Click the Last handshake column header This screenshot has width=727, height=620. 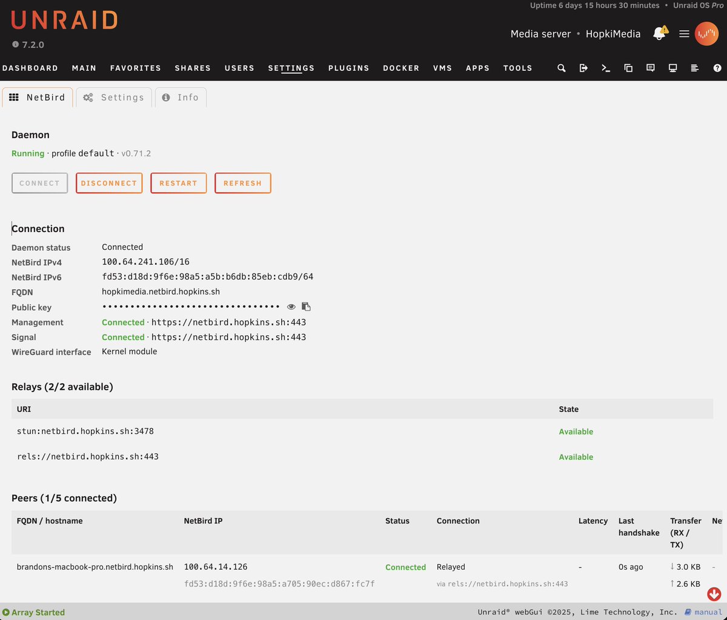(639, 527)
